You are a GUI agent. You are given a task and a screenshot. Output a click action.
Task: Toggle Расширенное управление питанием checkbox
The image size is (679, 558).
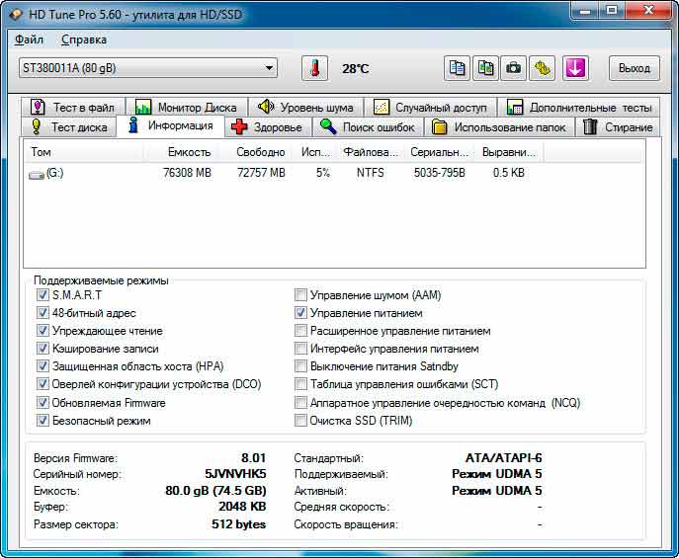(x=300, y=331)
